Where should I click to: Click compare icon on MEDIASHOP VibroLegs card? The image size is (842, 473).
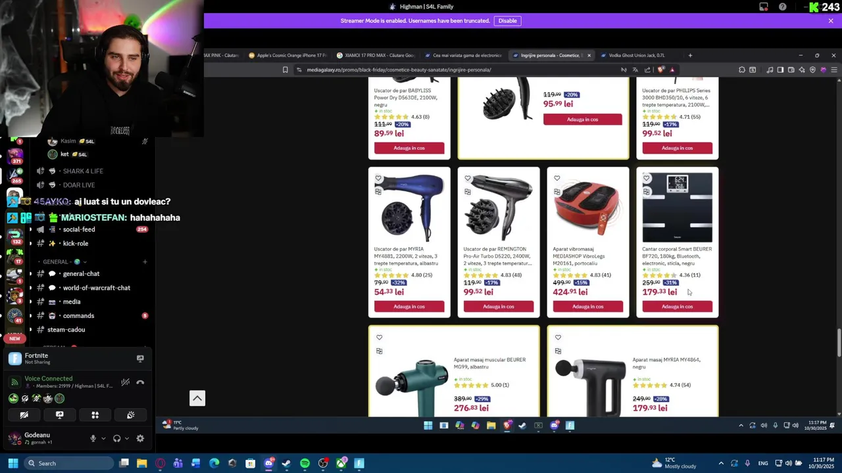click(557, 192)
